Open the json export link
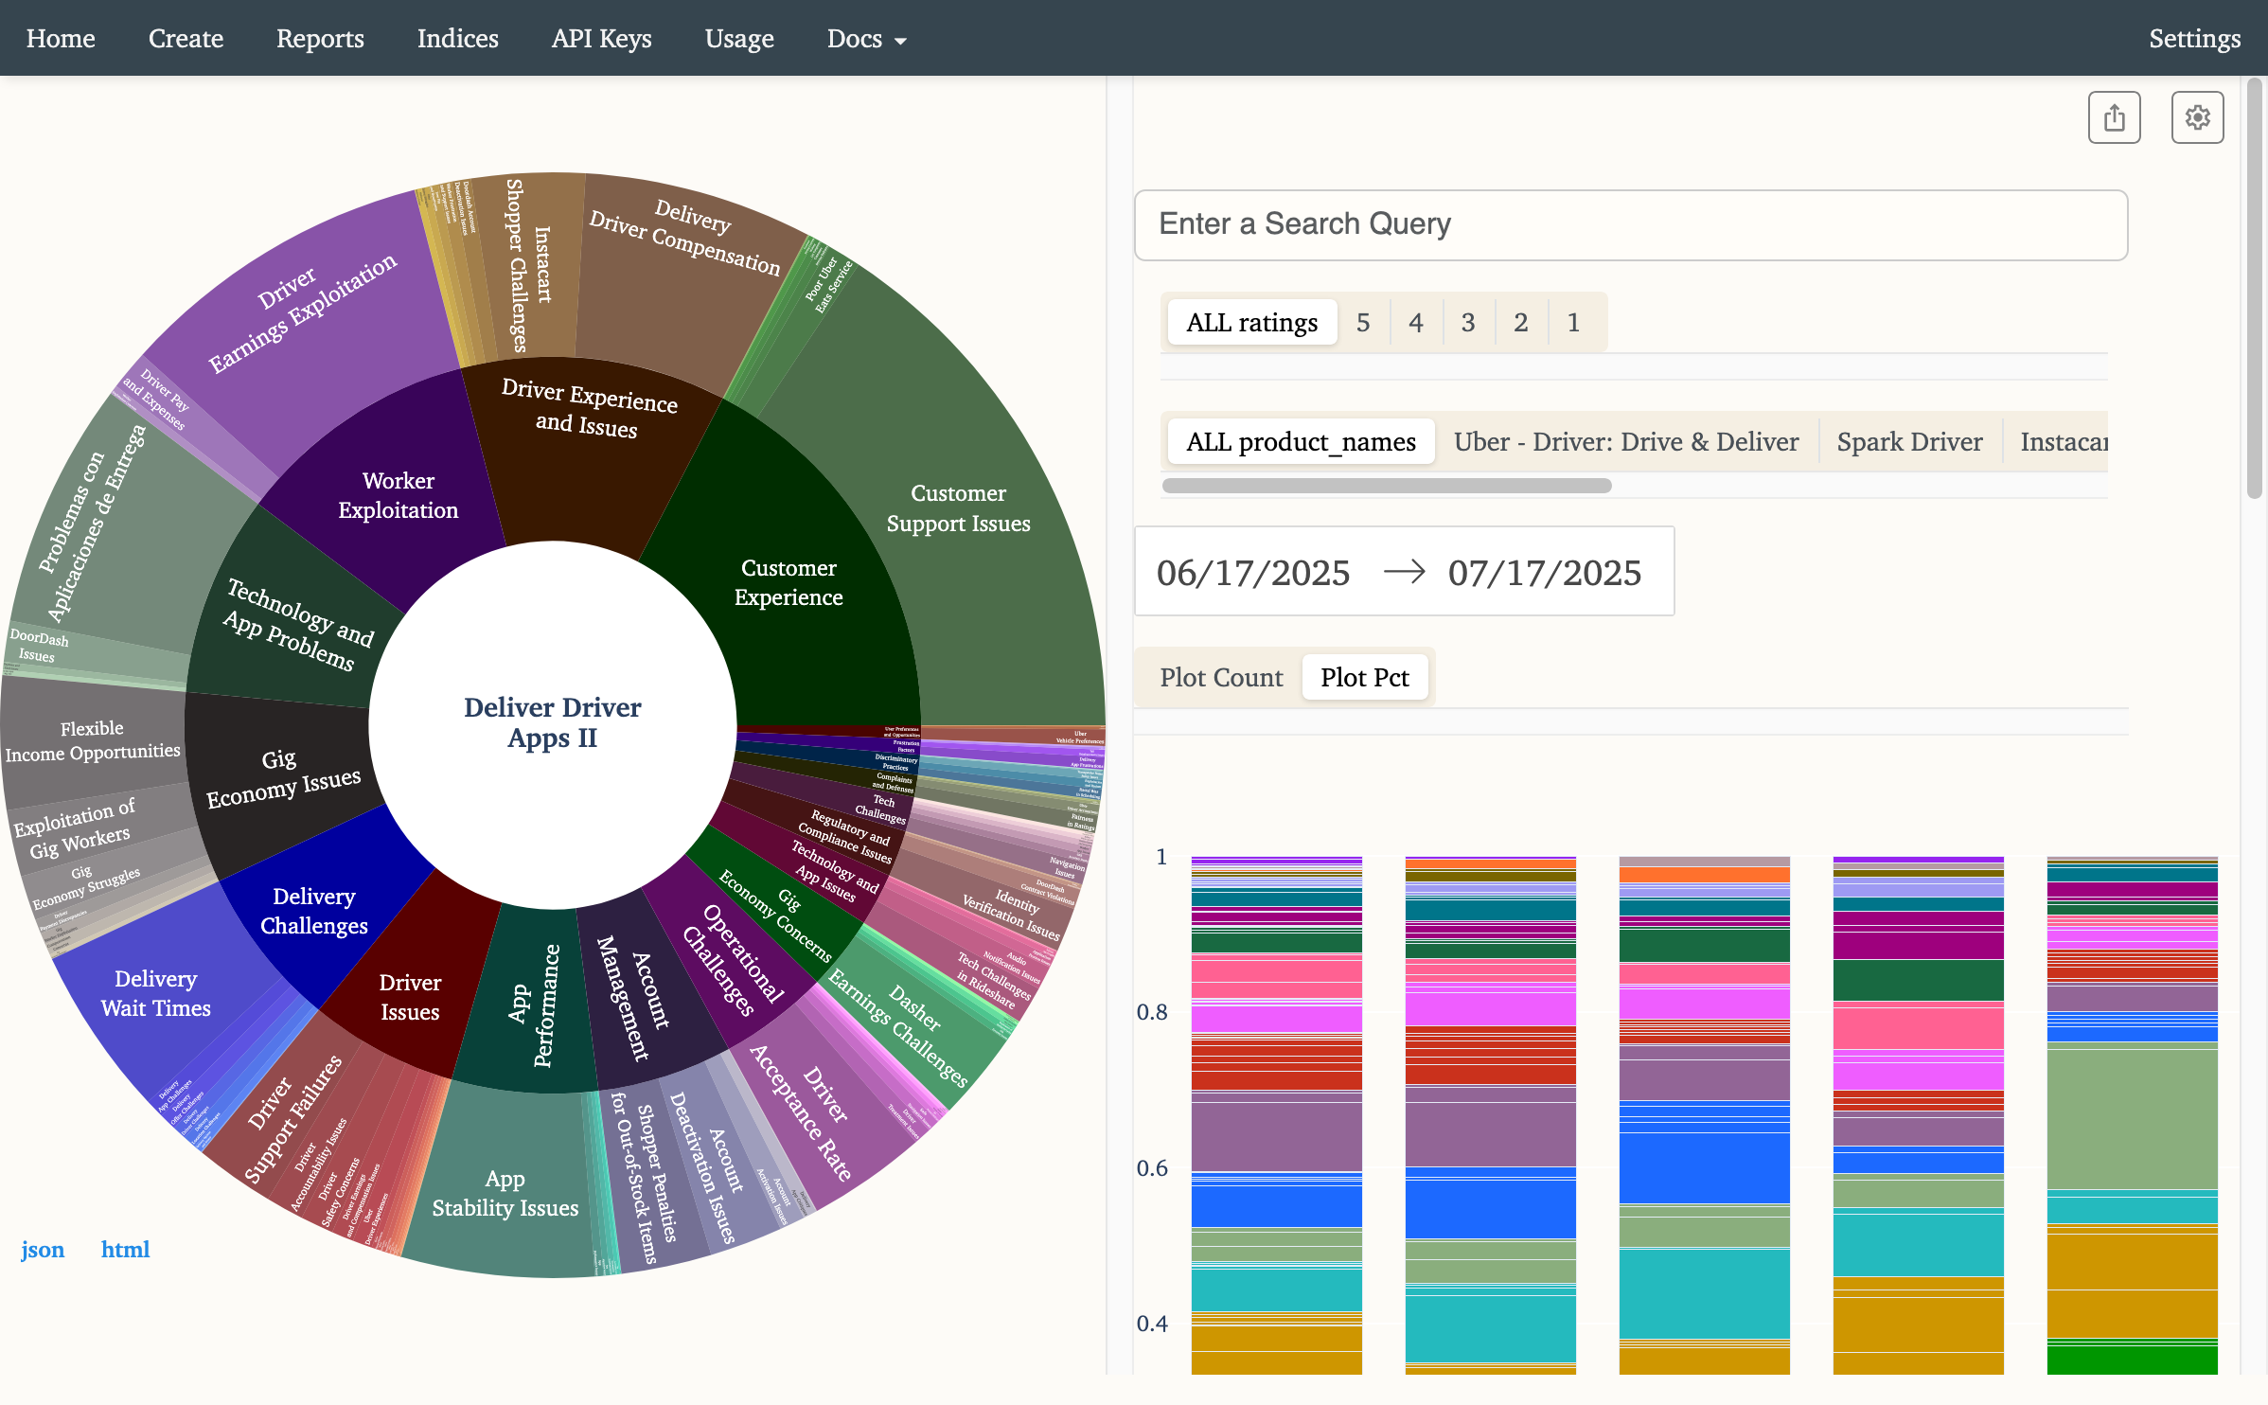The height and width of the screenshot is (1405, 2268). tap(43, 1249)
